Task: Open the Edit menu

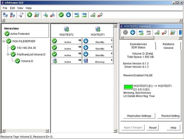Action: pyautogui.click(x=12, y=8)
